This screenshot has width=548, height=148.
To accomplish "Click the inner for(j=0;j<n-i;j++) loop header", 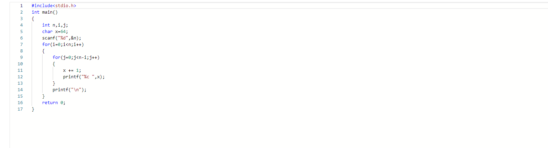I will click(76, 57).
